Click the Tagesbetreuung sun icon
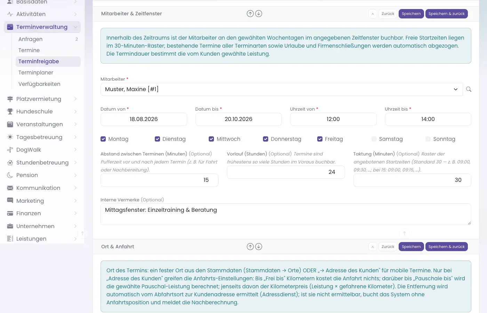The image size is (487, 313). click(10, 137)
